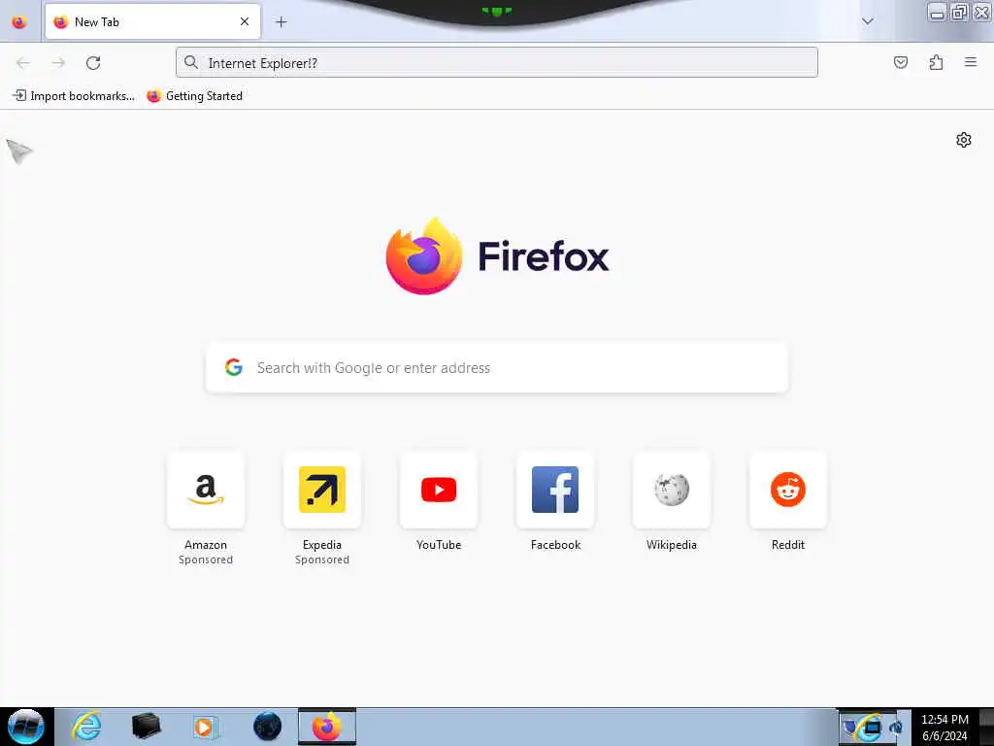
Task: Click the Google G logo in search box
Action: 234,367
